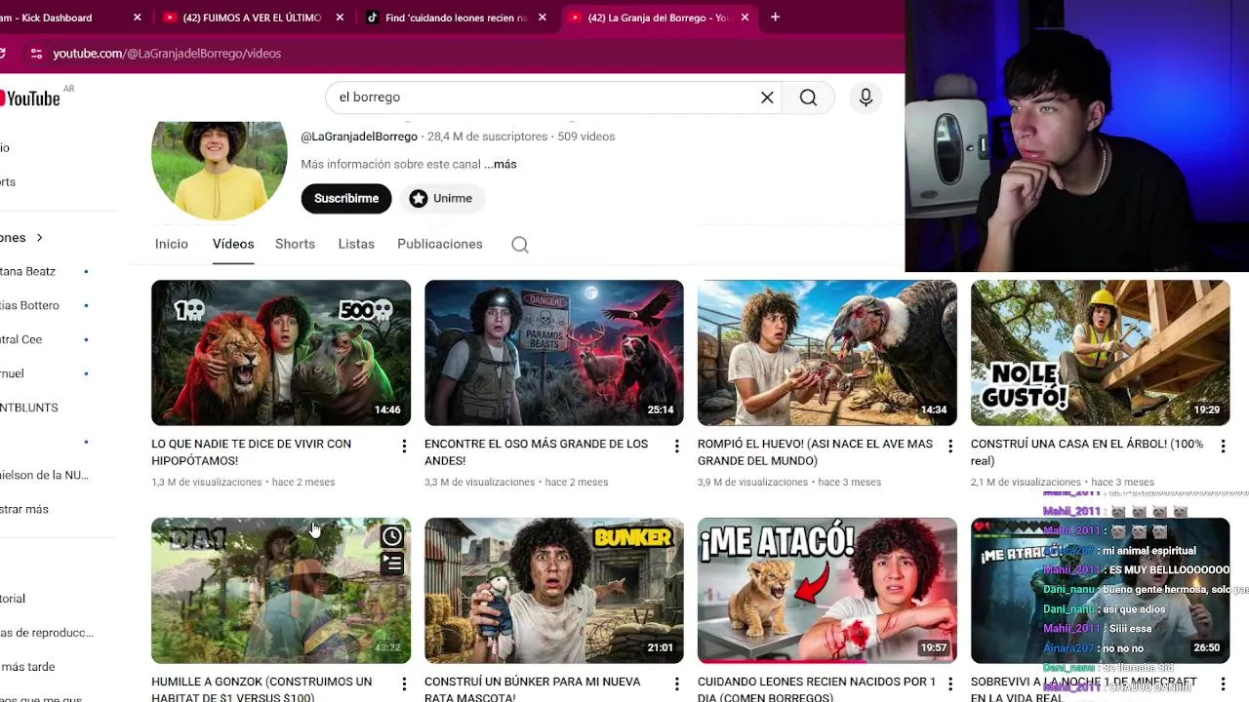Image resolution: width=1249 pixels, height=702 pixels.
Task: Open the NTBLUNTS subscription in sidebar
Action: 29,408
